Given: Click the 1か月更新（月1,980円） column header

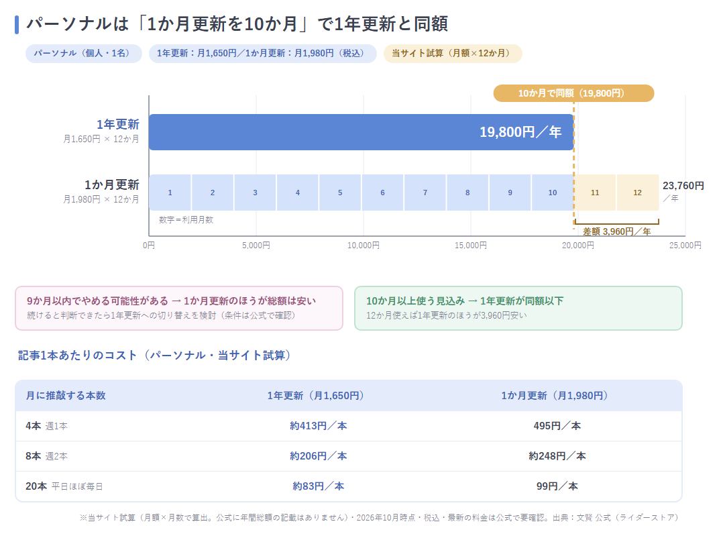Looking at the screenshot, I should tap(555, 396).
